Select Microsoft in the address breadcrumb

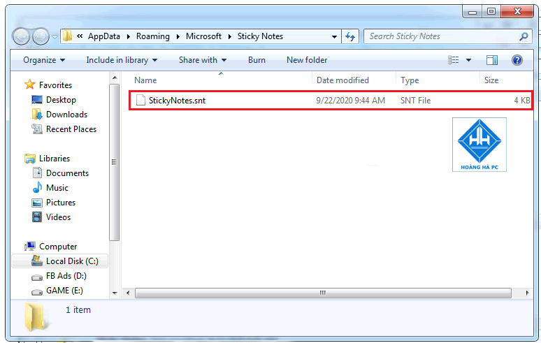pos(203,36)
